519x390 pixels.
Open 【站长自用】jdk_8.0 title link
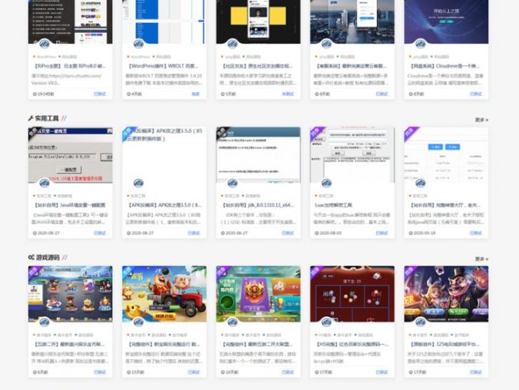pos(257,205)
